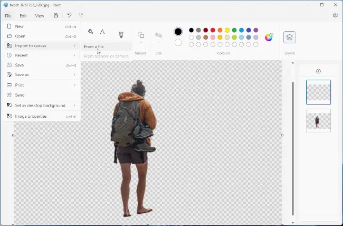343x226 pixels.
Task: Pick the brown colour swatch
Action: [205, 37]
